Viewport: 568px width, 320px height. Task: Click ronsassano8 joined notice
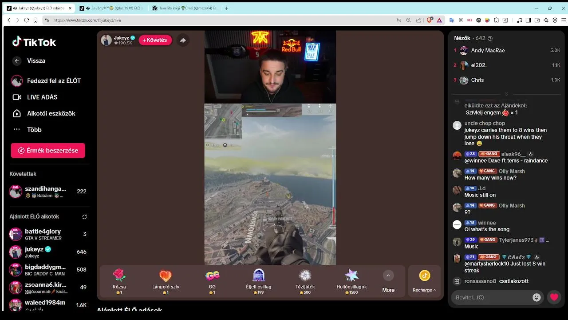pos(497,281)
